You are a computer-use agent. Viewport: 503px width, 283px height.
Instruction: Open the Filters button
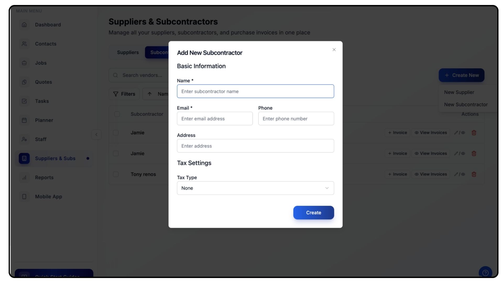click(124, 94)
